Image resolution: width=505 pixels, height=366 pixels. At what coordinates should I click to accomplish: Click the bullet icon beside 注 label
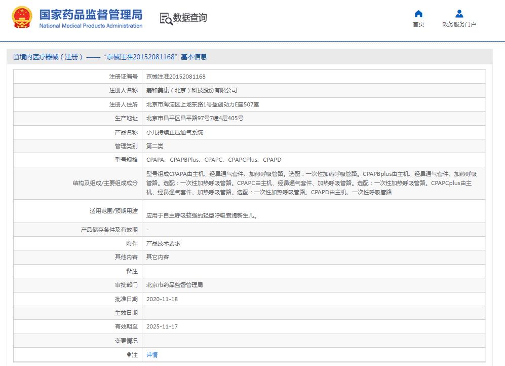point(129,355)
